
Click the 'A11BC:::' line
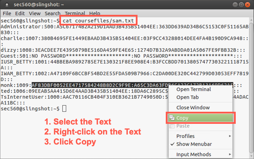tap(13, 103)
